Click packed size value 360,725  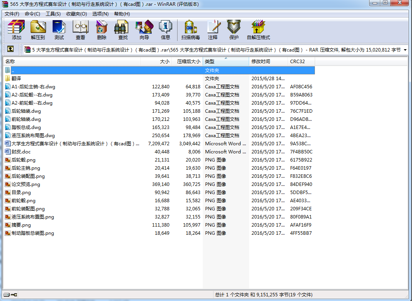[192, 184]
